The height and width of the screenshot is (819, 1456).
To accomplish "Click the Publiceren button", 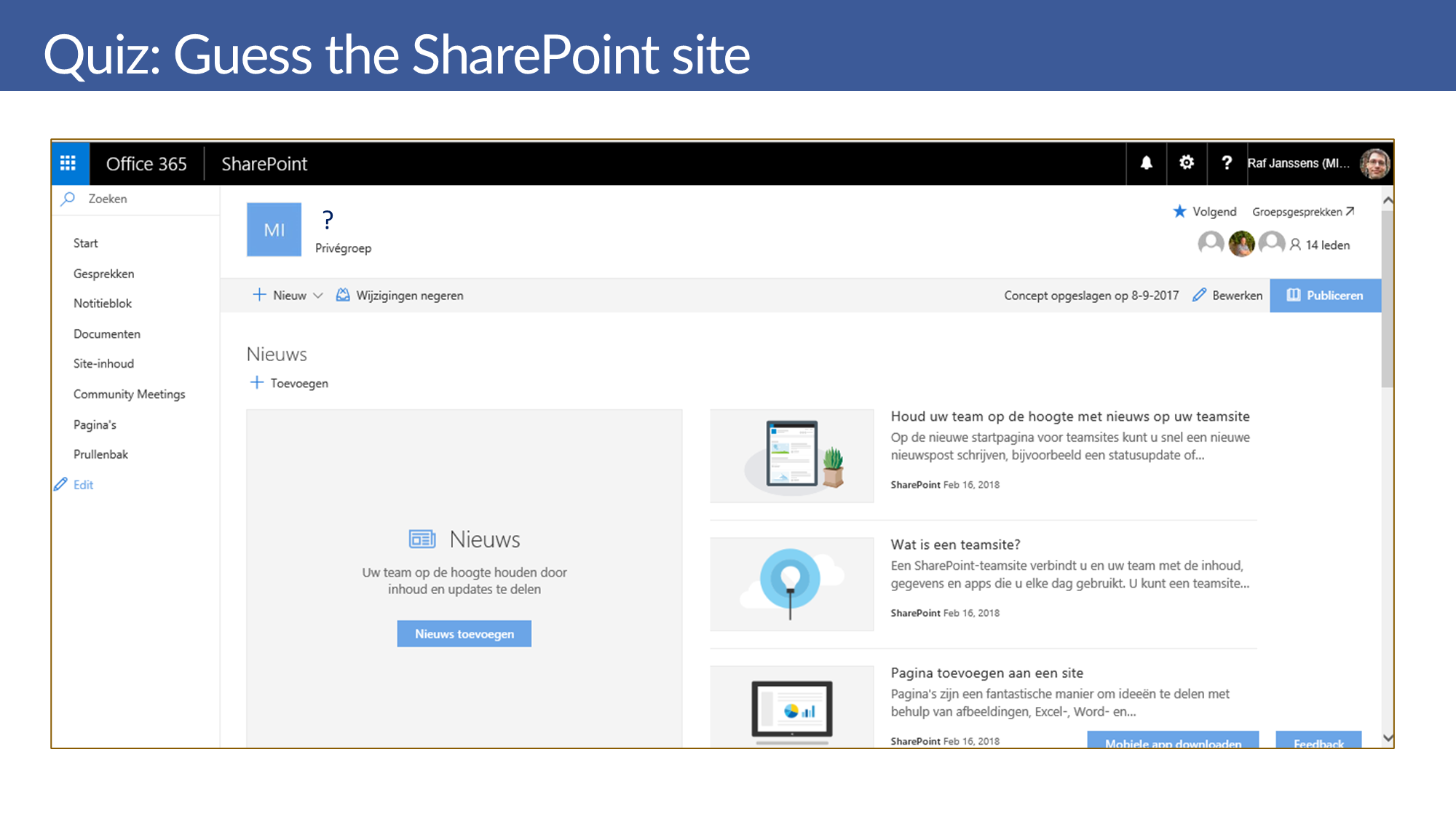I will (1325, 296).
